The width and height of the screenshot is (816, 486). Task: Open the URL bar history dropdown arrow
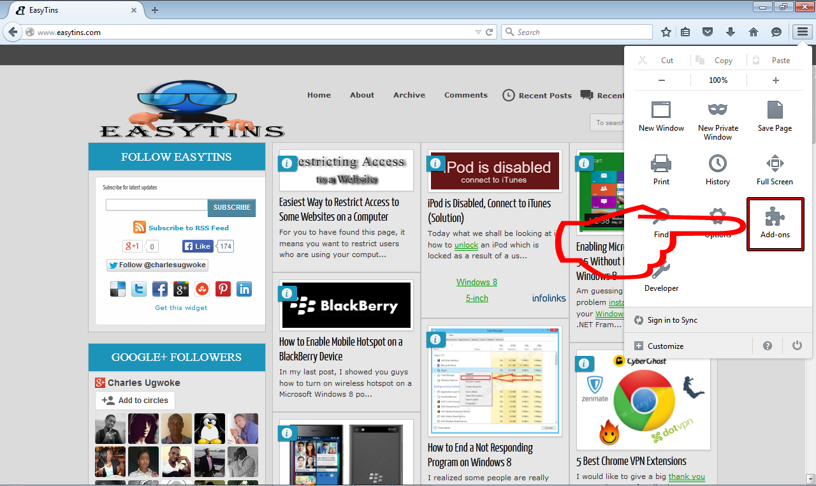pyautogui.click(x=478, y=32)
